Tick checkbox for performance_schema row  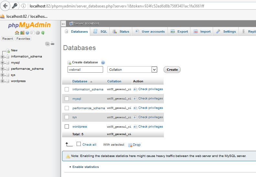pyautogui.click(x=67, y=108)
